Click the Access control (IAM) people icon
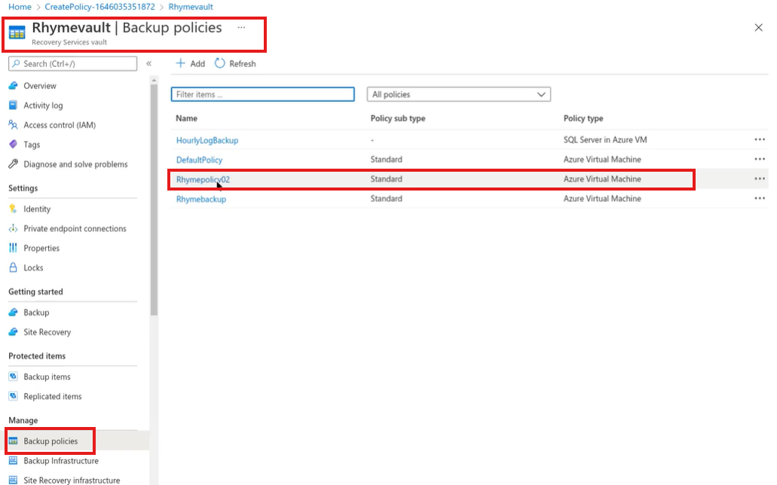Viewport: 777px width, 485px height. click(x=14, y=125)
